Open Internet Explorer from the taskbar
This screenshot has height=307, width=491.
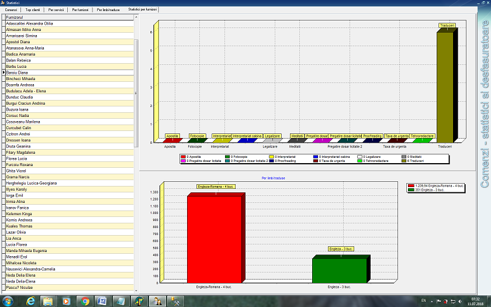30,301
